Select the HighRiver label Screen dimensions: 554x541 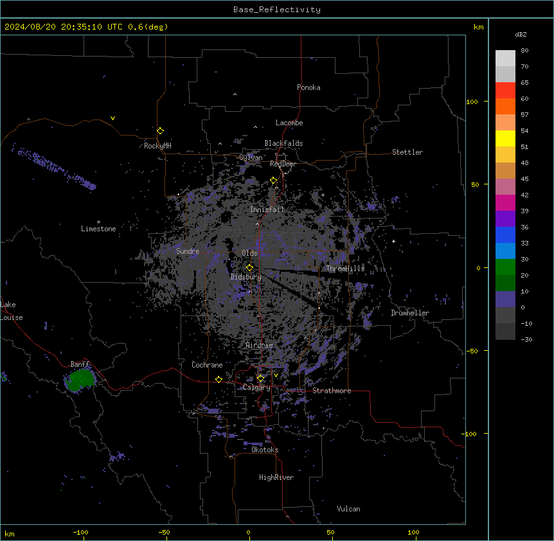click(x=276, y=477)
